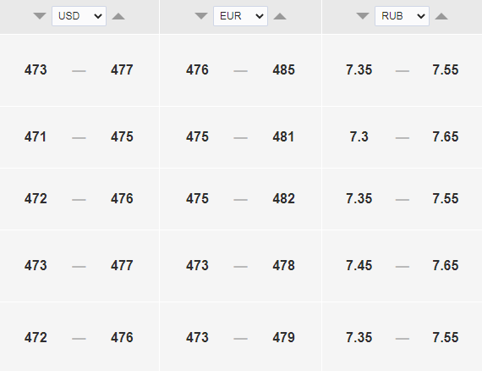Viewport: 482px width, 371px height.
Task: Select the 7.3 RUB buy rate
Action: pyautogui.click(x=359, y=136)
